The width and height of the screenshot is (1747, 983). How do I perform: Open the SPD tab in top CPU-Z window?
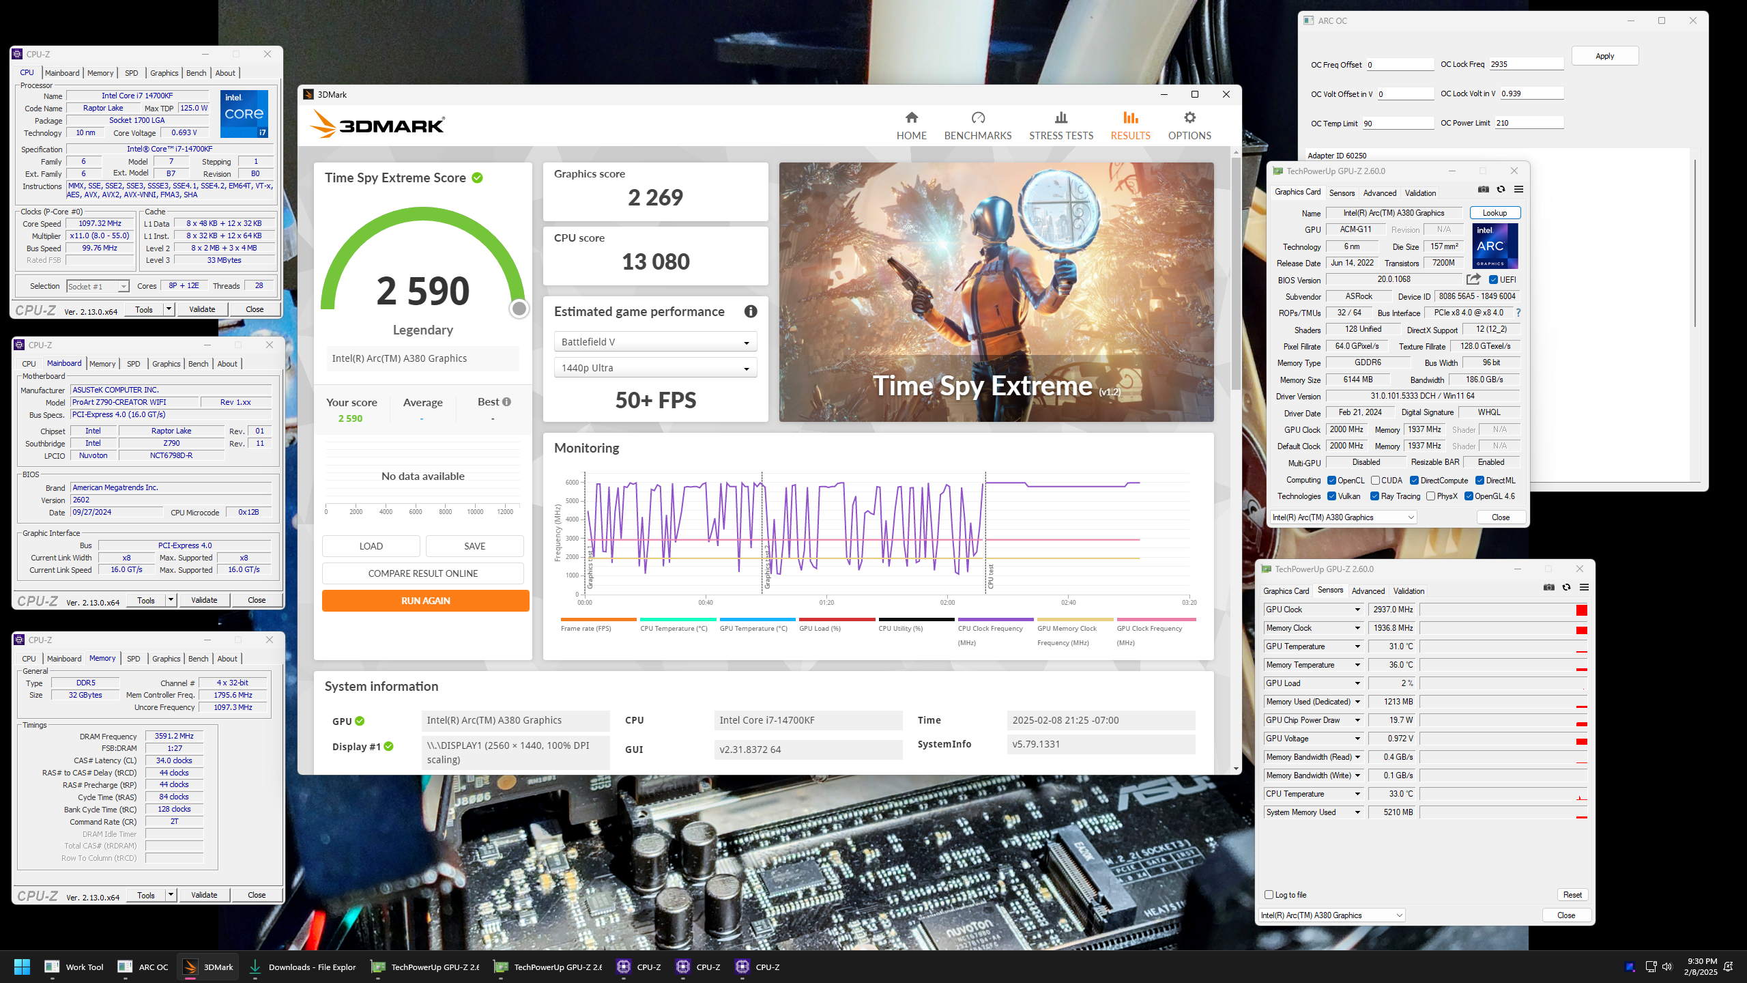(132, 73)
